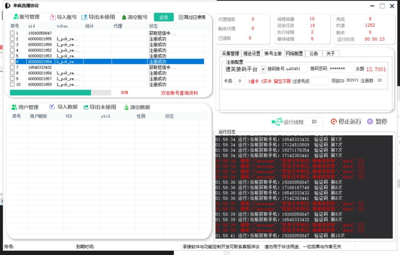The height and width of the screenshot is (255, 400).
Task: Click the 接码账号 input field
Action: click(x=296, y=69)
